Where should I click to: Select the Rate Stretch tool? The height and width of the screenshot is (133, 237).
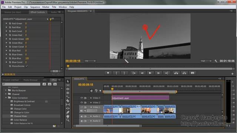(68, 97)
